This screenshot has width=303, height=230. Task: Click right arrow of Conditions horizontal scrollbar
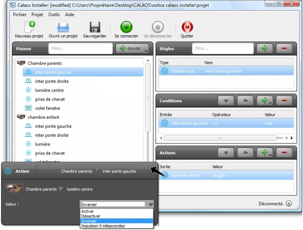pyautogui.click(x=291, y=138)
